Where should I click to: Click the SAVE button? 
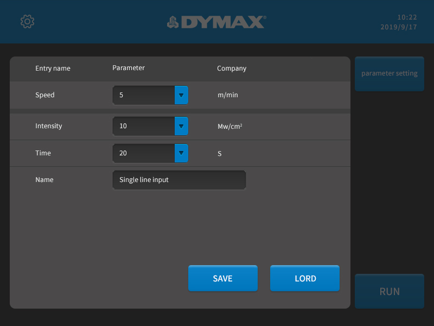223,278
